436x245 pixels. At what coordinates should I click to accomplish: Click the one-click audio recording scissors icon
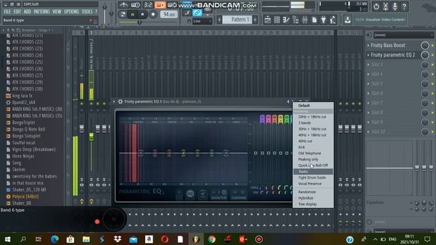[386, 6]
